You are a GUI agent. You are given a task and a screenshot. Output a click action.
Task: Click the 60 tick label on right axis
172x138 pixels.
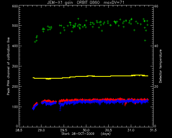pos(156,6)
